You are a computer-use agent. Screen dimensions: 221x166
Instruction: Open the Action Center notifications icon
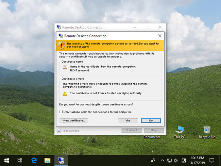[212, 160]
